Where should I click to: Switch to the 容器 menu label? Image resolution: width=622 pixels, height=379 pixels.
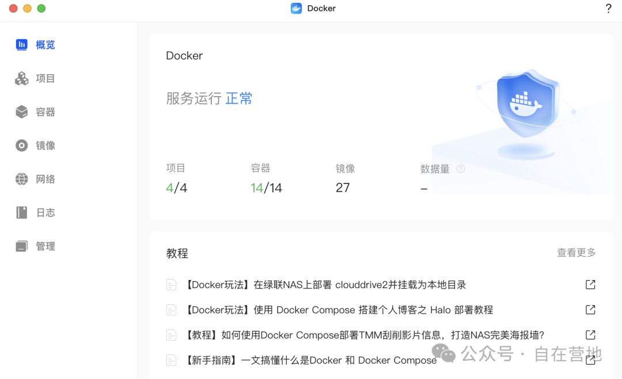[45, 112]
